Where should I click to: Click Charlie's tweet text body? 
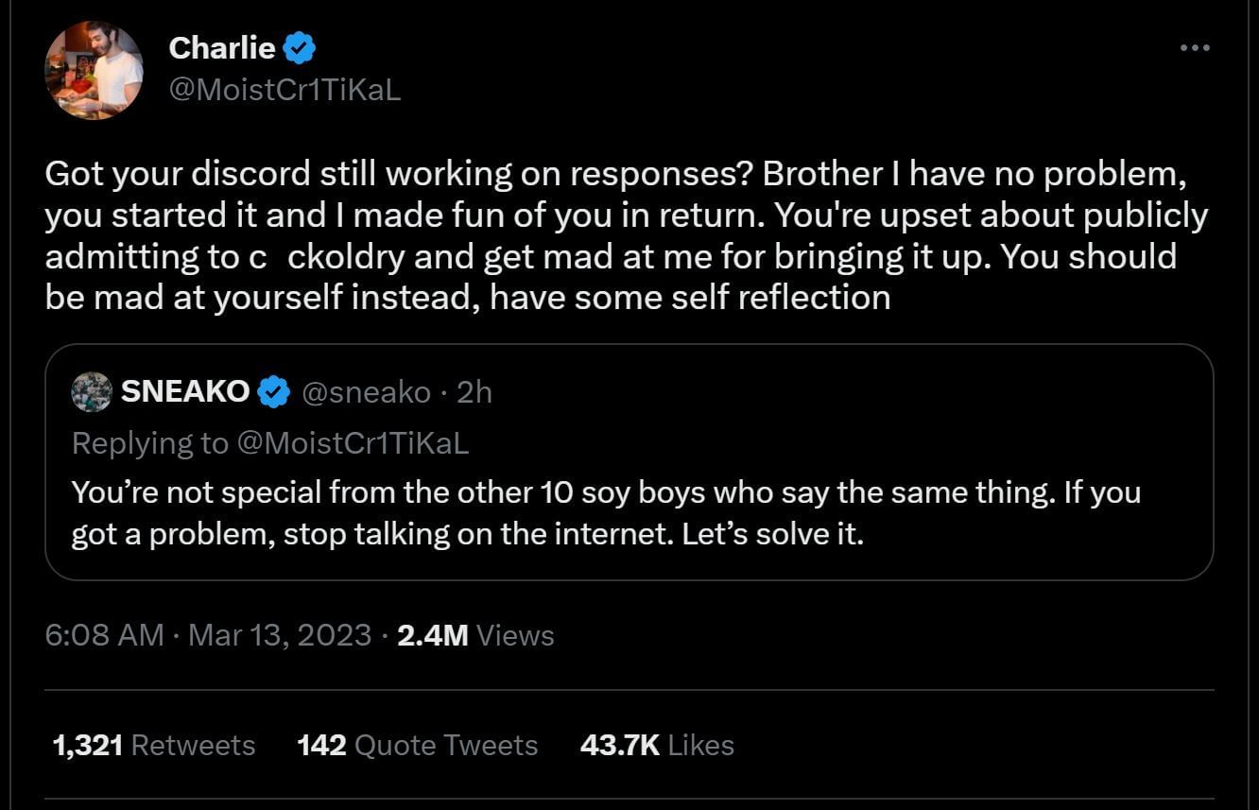click(x=624, y=234)
